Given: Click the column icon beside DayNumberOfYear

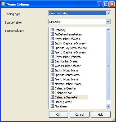Looking at the screenshot, I should point(52,61).
